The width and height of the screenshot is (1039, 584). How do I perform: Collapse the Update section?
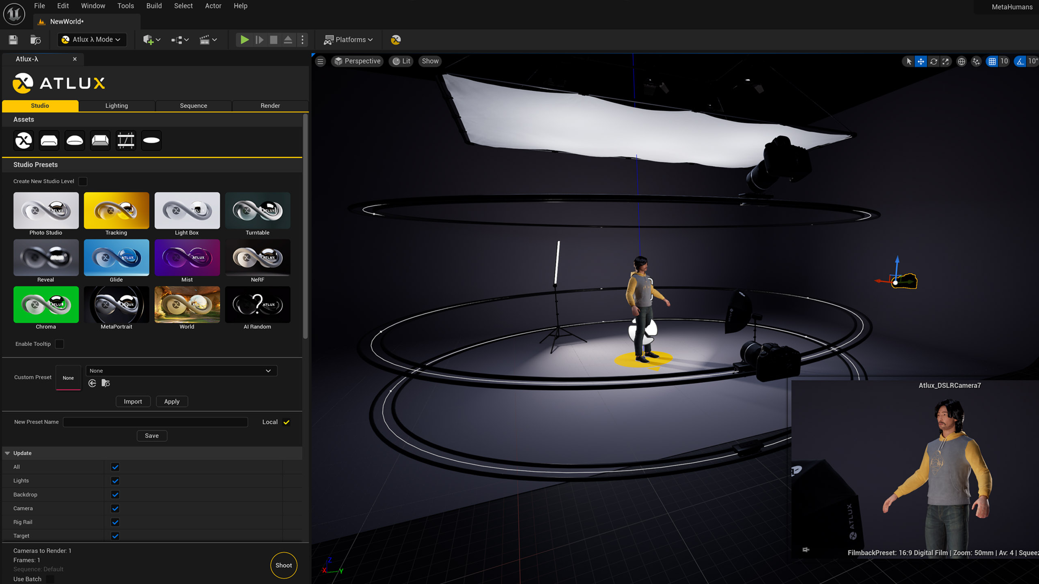(x=7, y=453)
